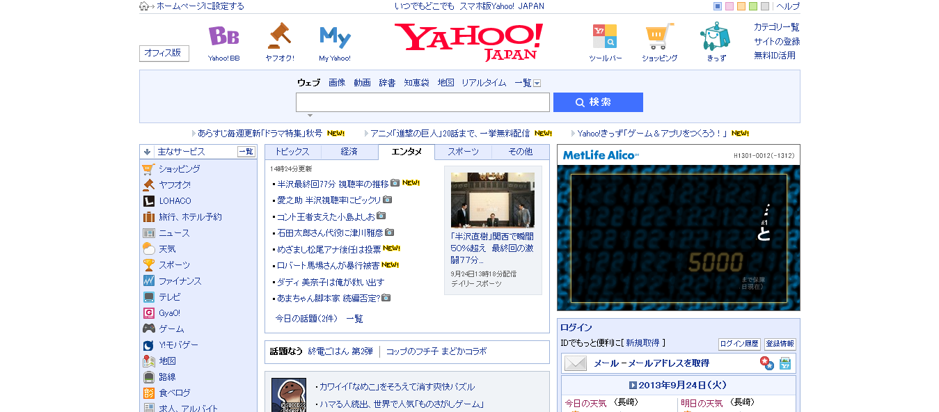Open the きっず mascot icon

[x=715, y=36]
